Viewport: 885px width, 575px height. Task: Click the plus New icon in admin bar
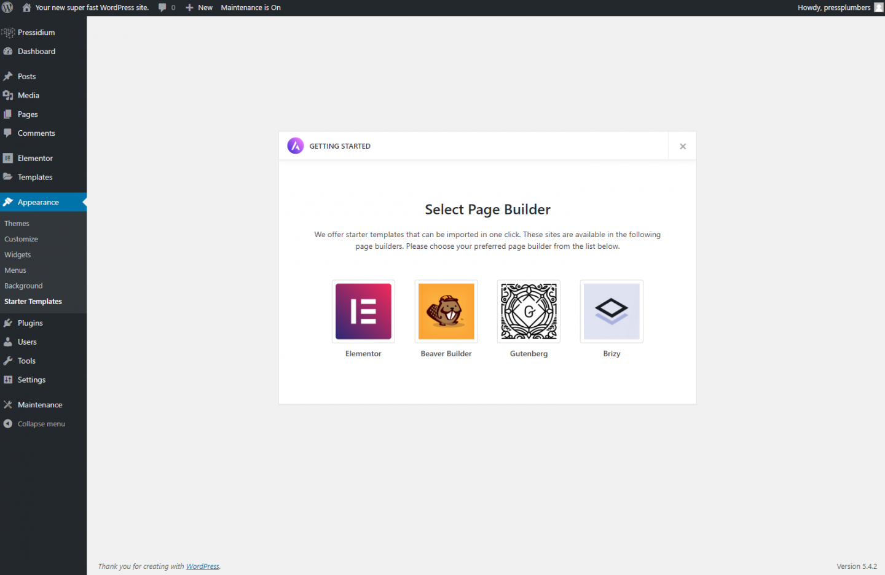pyautogui.click(x=189, y=7)
